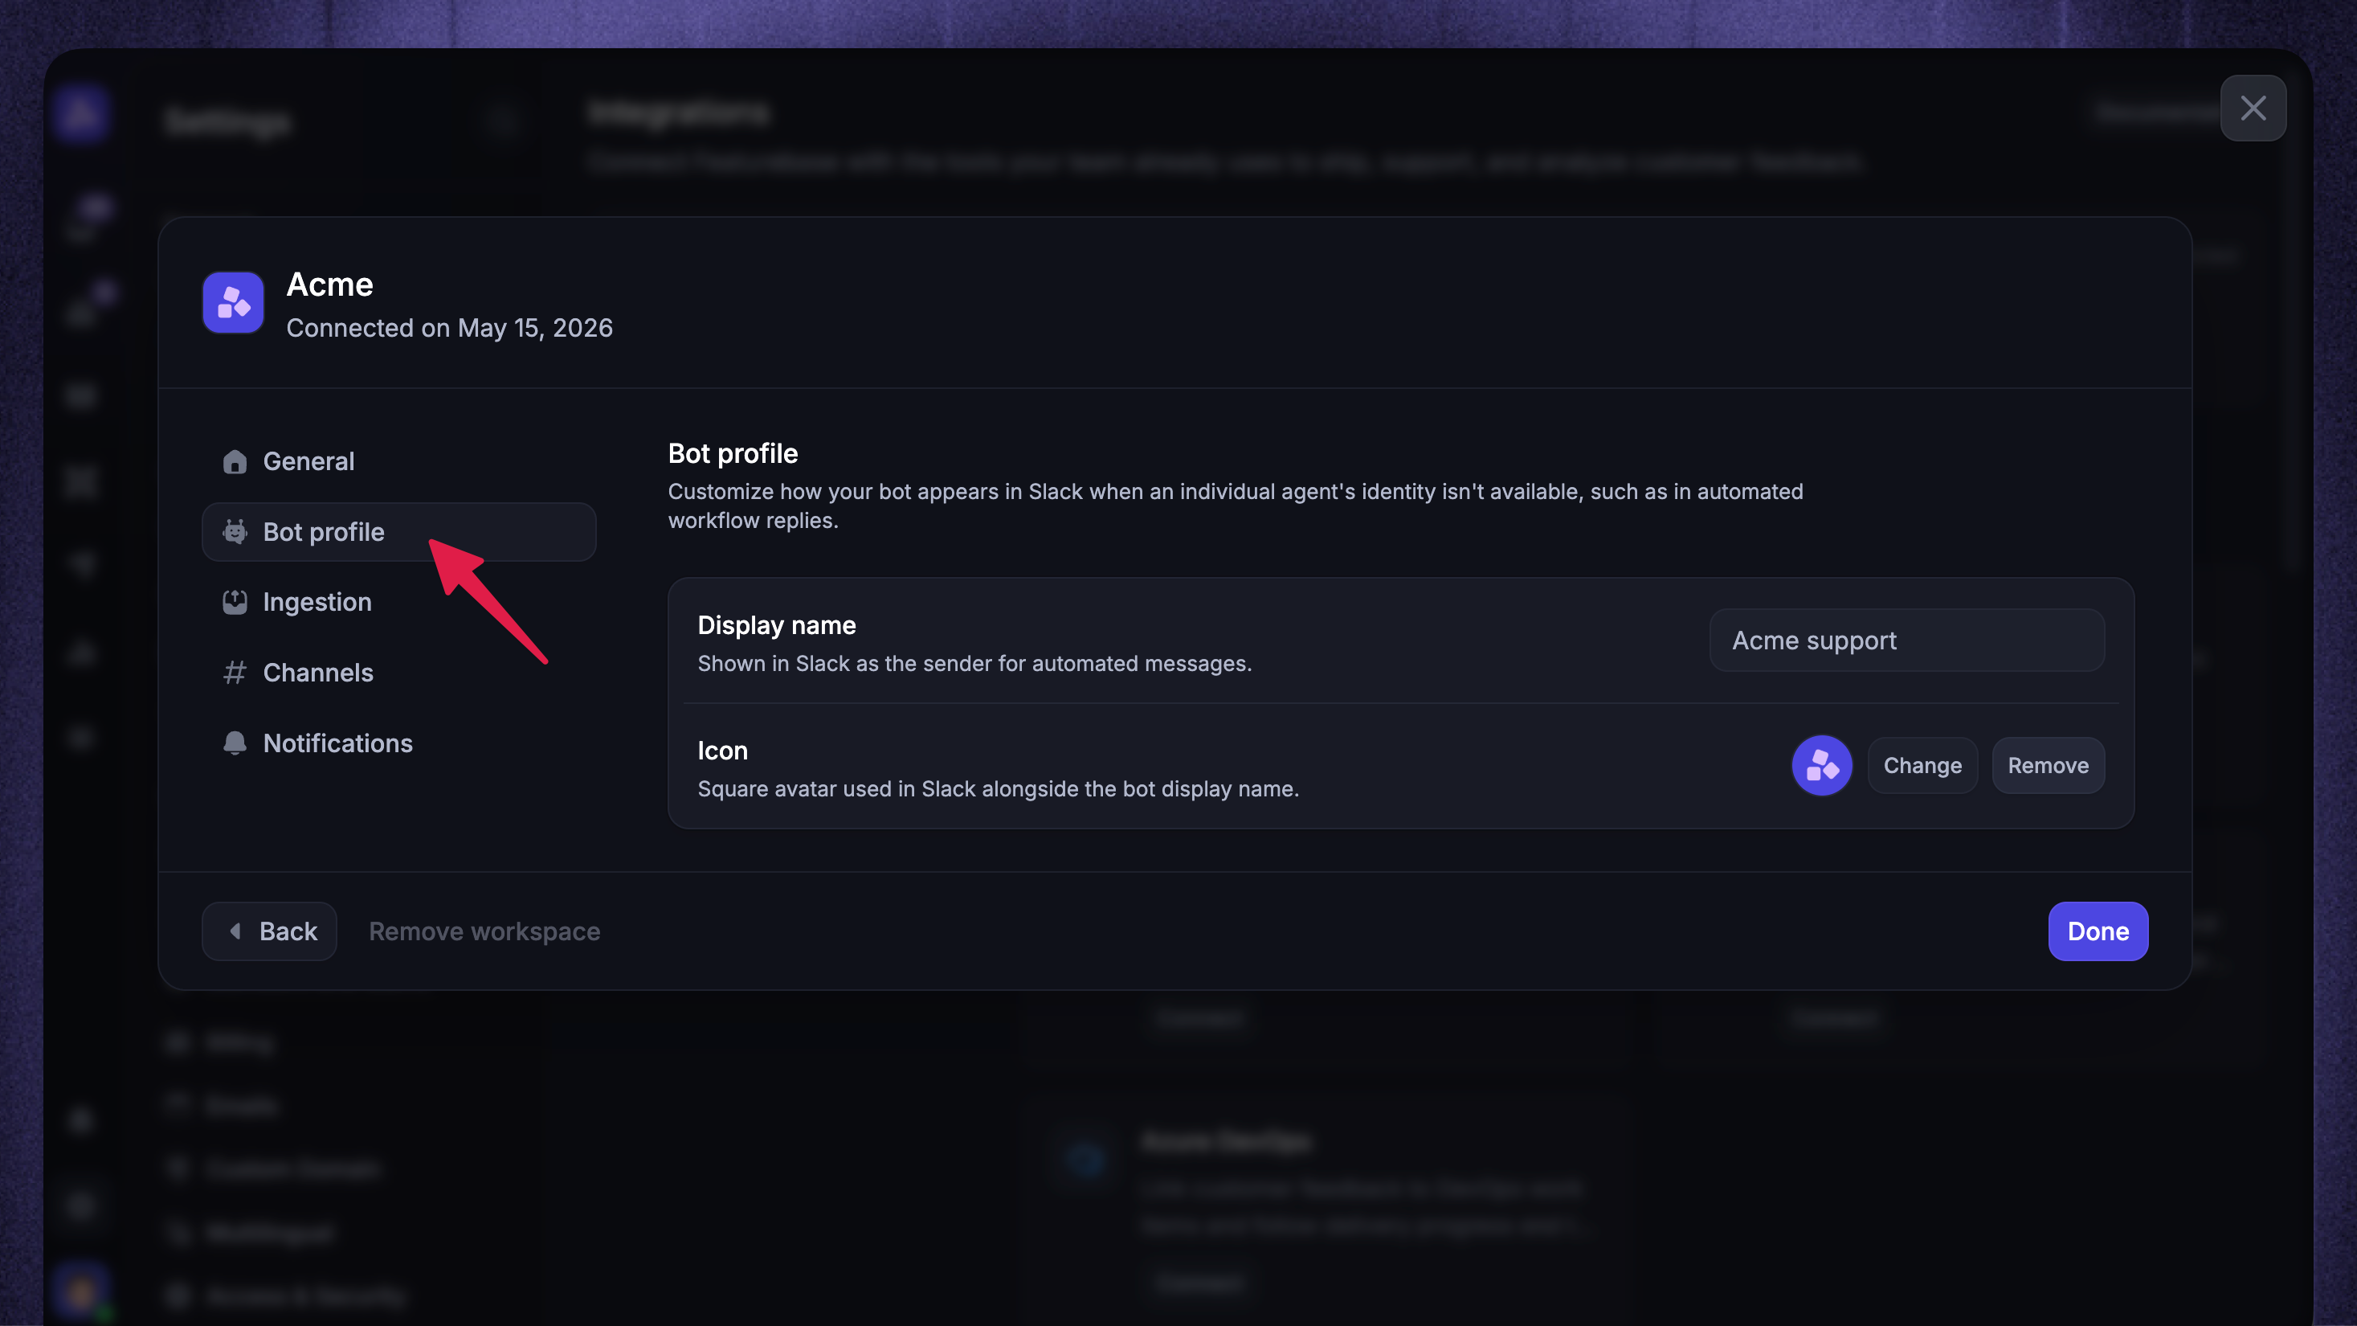The image size is (2357, 1326).
Task: Click the Done button
Action: coord(2098,931)
